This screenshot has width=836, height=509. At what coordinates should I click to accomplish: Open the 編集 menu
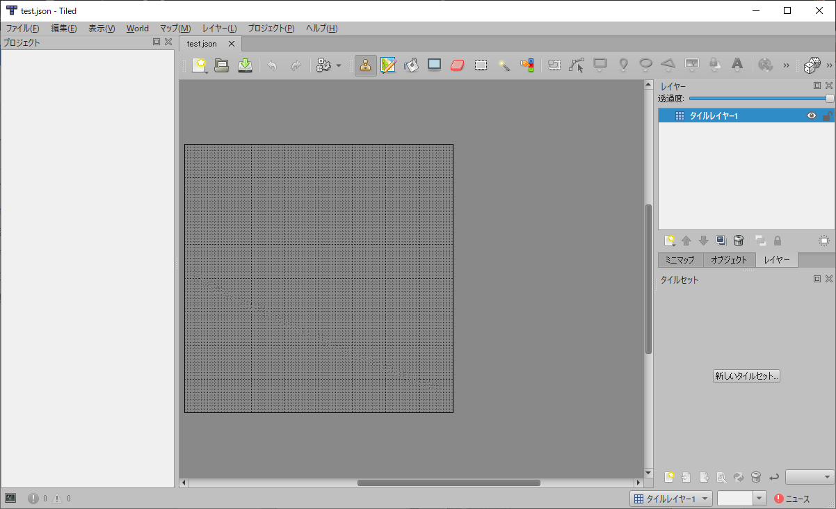point(63,29)
